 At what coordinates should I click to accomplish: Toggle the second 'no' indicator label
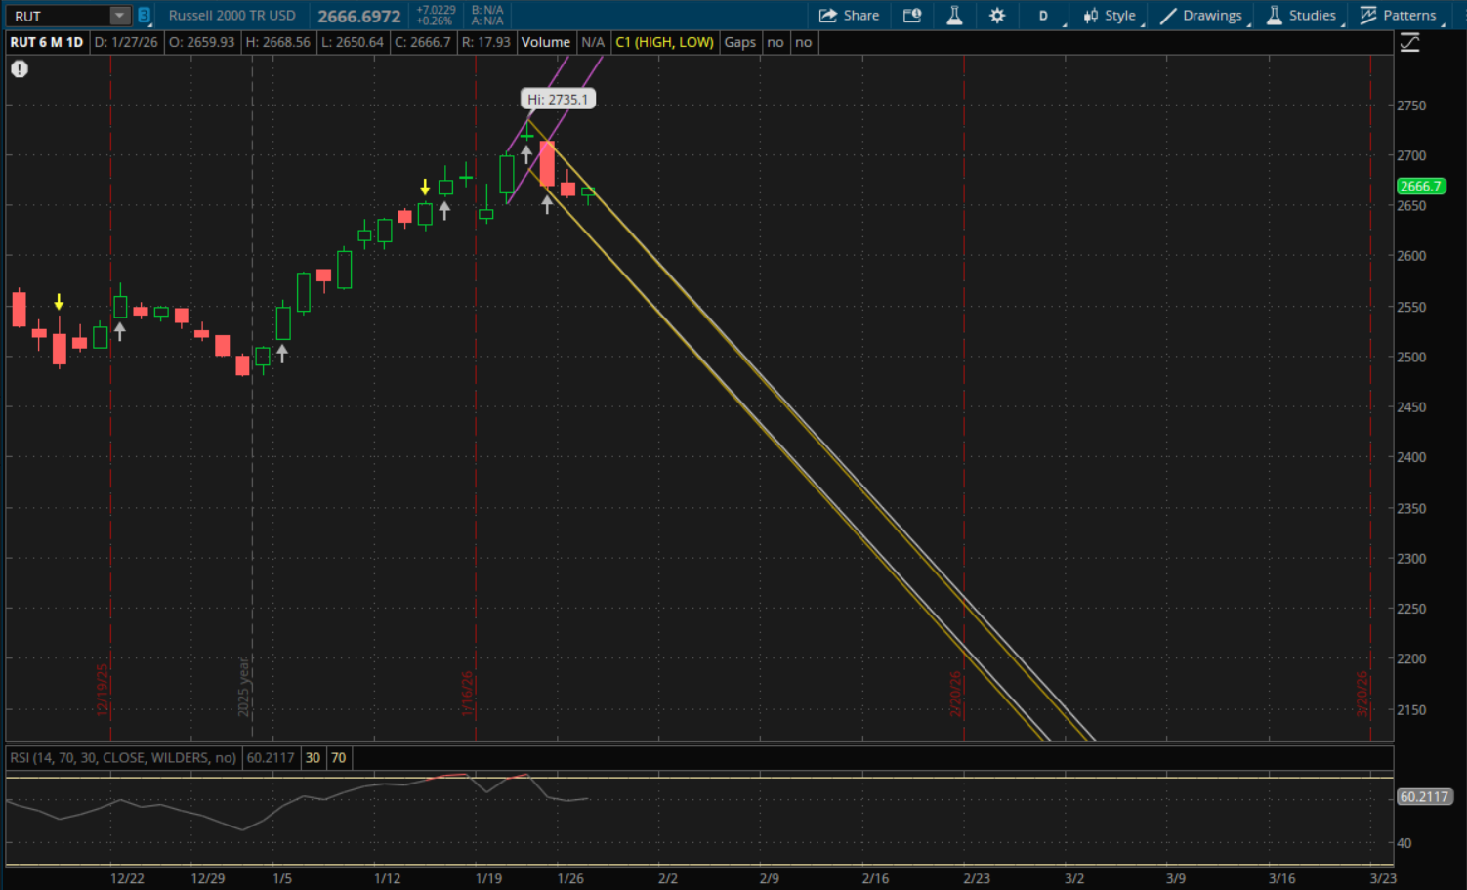pos(803,42)
